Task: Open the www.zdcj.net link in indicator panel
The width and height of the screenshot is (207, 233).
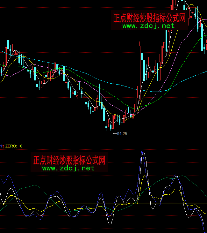Action: 68,168
